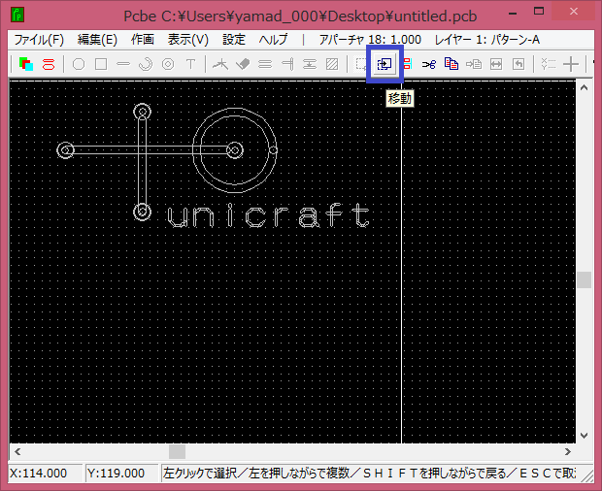Image resolution: width=602 pixels, height=491 pixels.
Task: Click the donut pad tool icon
Action: click(168, 64)
